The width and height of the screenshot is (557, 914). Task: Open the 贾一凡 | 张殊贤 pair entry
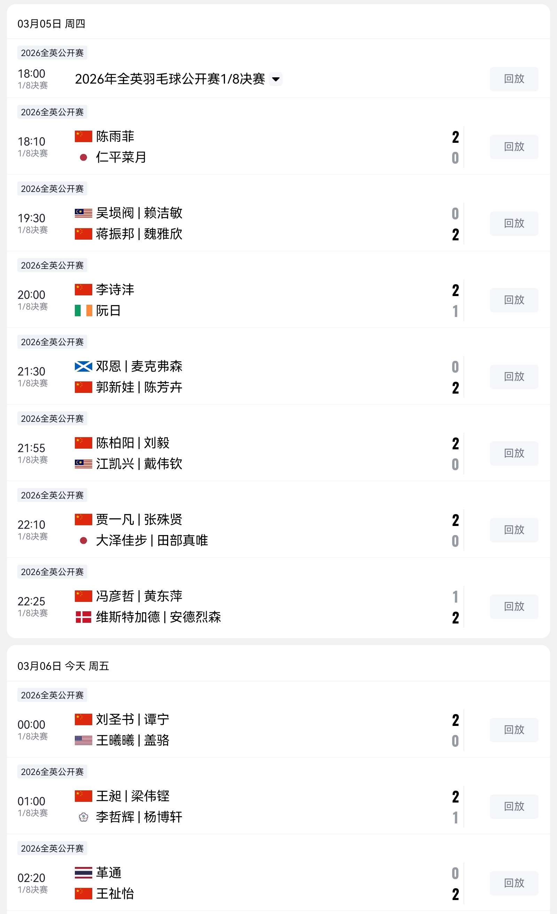click(x=139, y=519)
